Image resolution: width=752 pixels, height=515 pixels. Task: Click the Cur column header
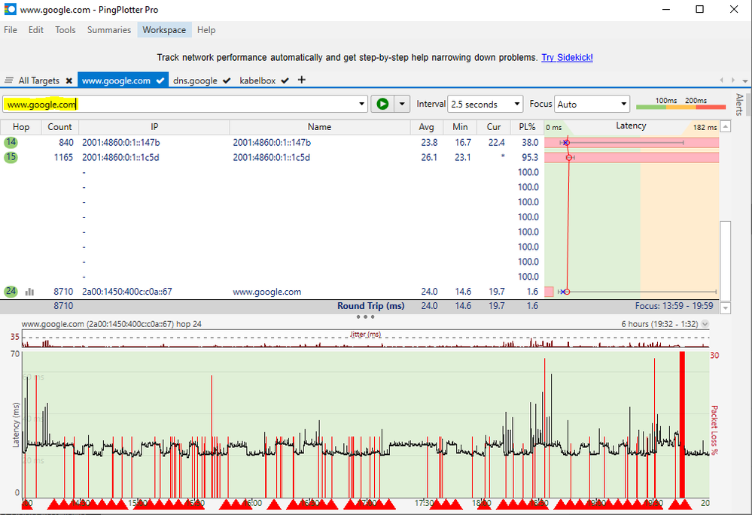[494, 127]
